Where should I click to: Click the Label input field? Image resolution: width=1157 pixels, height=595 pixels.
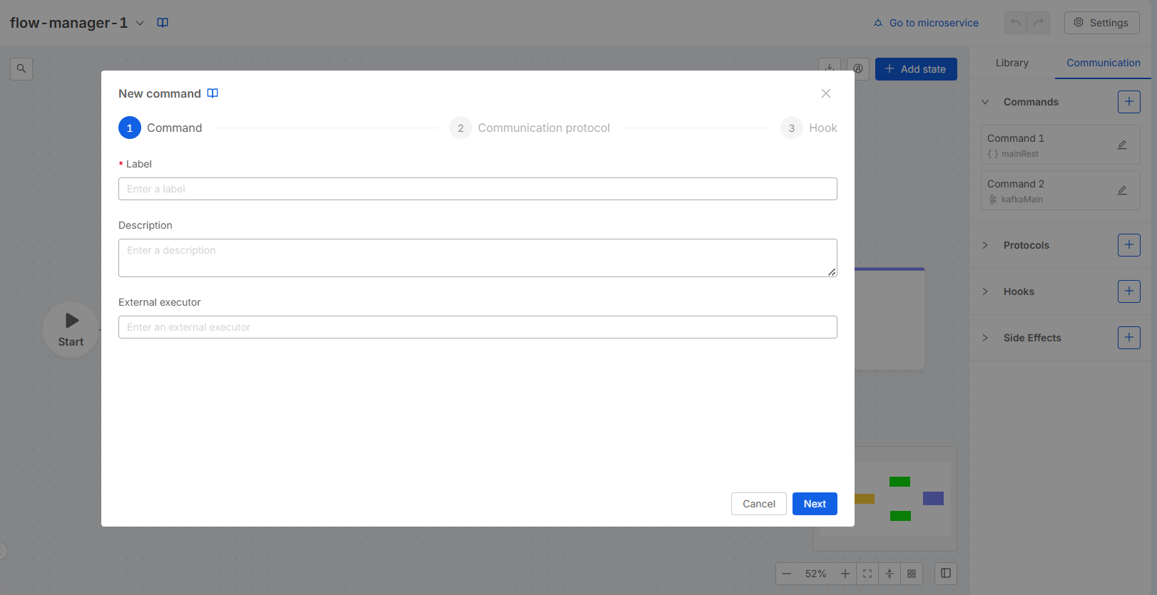click(477, 189)
